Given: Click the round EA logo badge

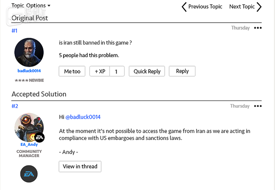Looking at the screenshot, I should [x=29, y=174].
